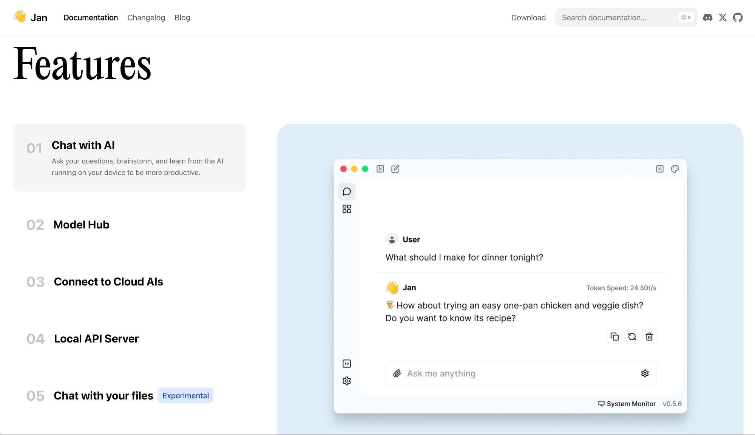This screenshot has height=435, width=755.
Task: Open the theme palette icon
Action: tap(675, 169)
